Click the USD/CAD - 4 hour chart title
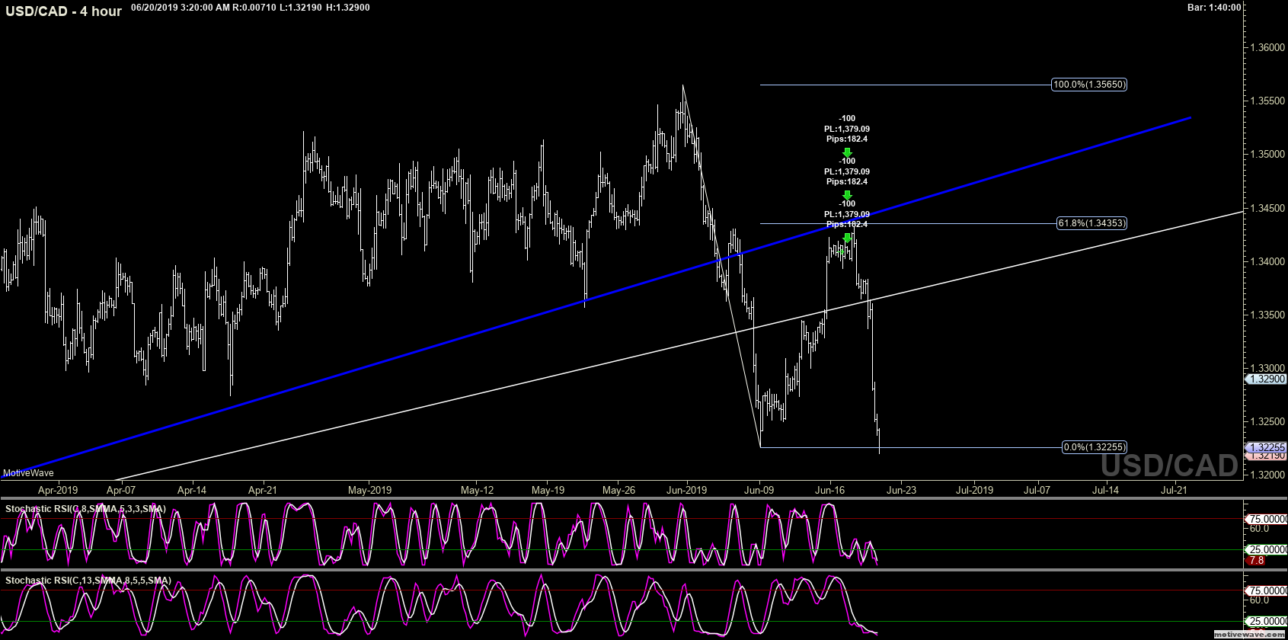 pyautogui.click(x=64, y=11)
